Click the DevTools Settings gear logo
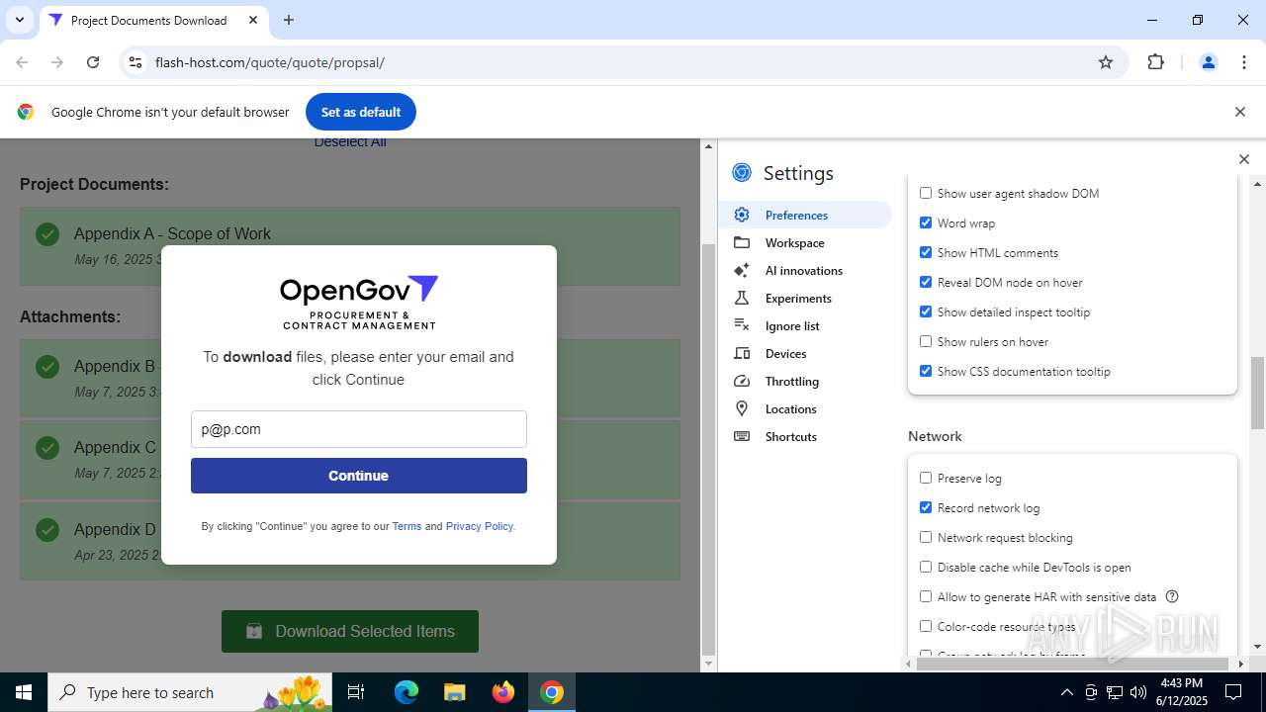 tap(742, 173)
